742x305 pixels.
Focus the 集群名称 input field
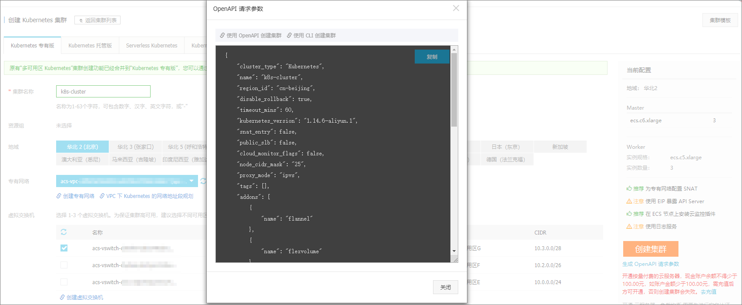[x=103, y=91]
